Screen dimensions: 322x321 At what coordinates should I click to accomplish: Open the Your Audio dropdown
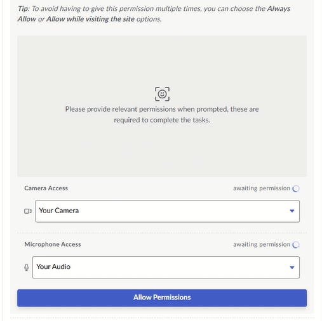click(166, 267)
